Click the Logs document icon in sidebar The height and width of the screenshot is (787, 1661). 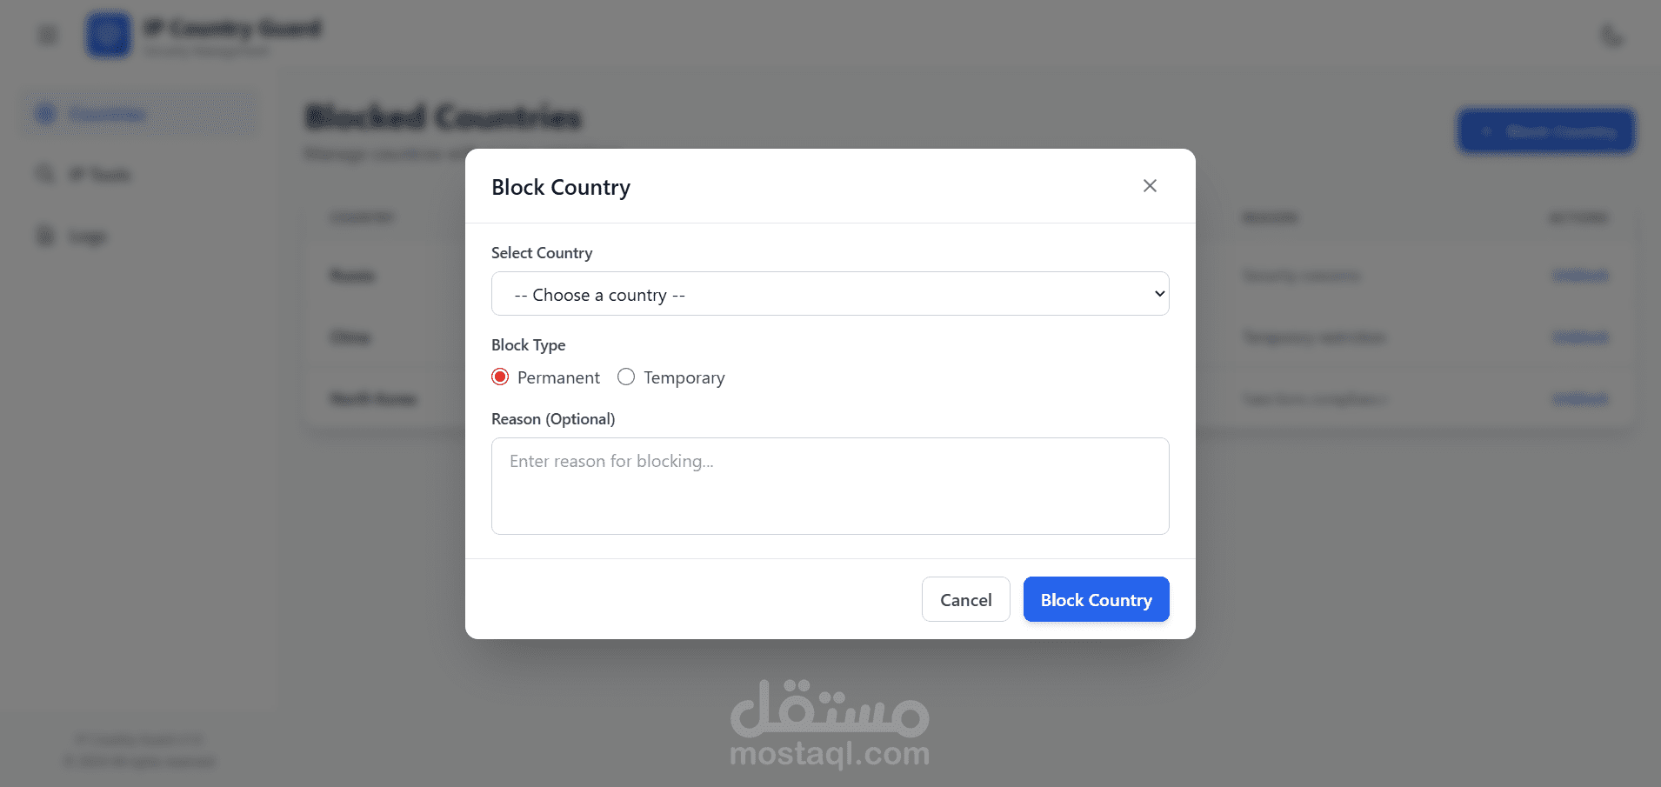[45, 237]
